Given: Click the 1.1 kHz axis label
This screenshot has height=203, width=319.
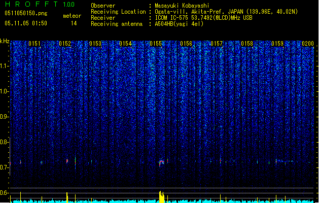Looking at the screenshot, I should tap(5, 66).
